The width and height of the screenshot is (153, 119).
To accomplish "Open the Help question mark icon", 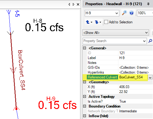I will (x=131, y=13).
